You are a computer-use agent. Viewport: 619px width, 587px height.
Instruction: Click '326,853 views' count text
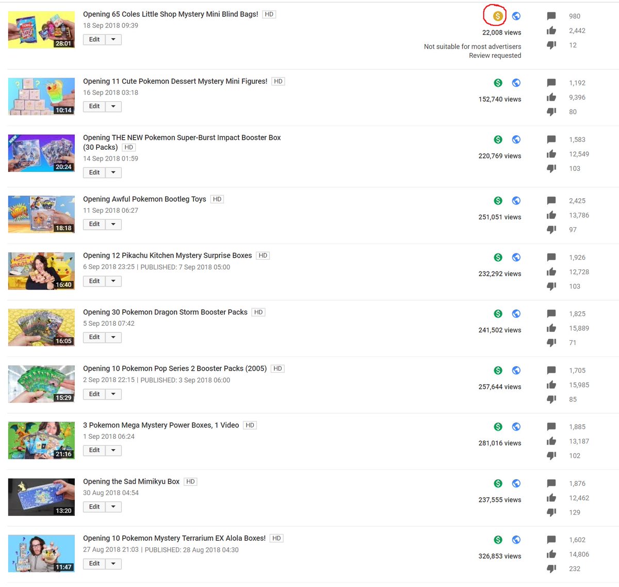[x=500, y=557]
